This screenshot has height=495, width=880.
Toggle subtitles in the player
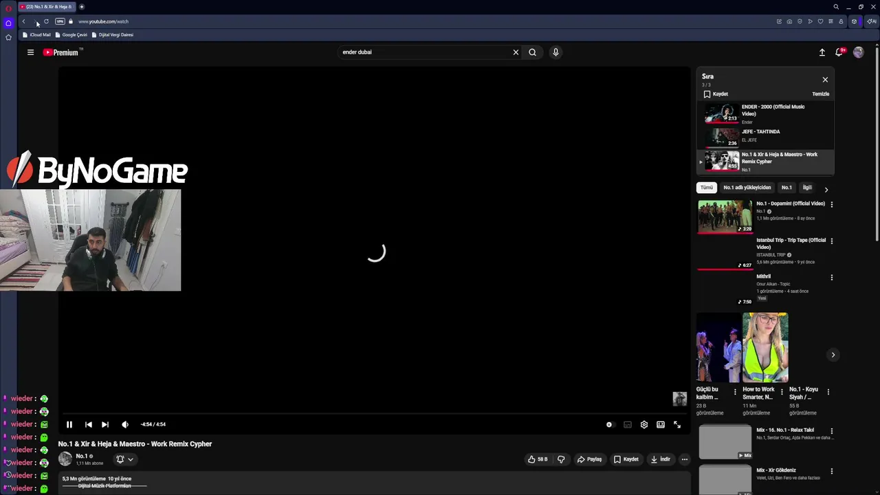pos(628,425)
